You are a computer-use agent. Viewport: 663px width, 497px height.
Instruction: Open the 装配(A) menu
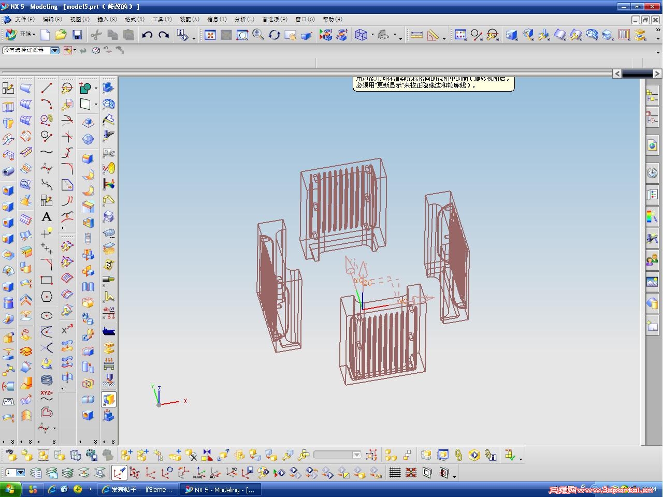(x=189, y=19)
